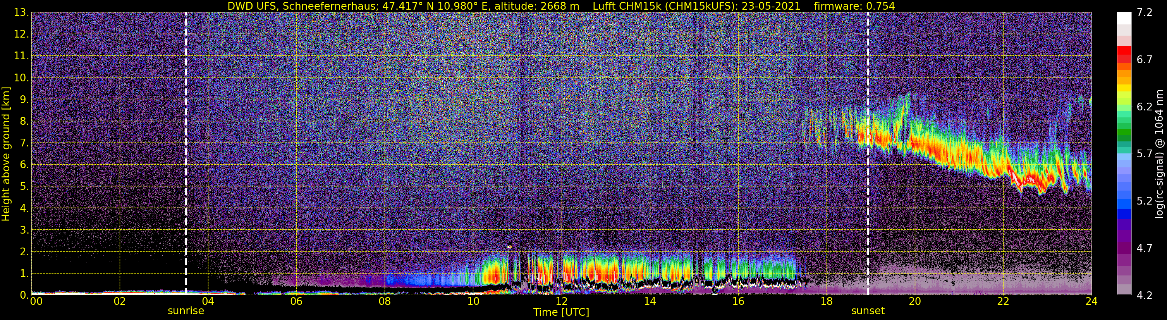
Task: Select the date '23-05-2021' in the title
Action: [772, 6]
